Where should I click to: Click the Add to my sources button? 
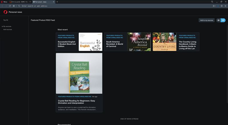(x=206, y=20)
